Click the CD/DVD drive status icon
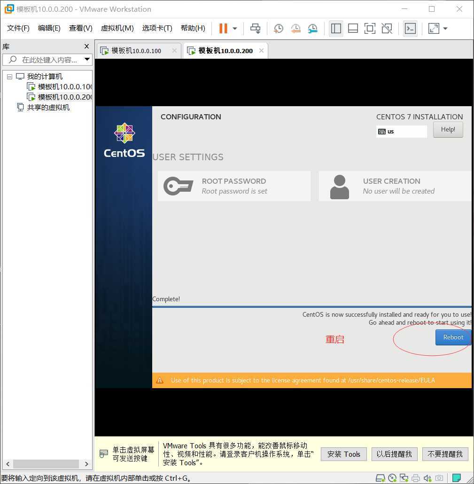The width and height of the screenshot is (474, 484). (392, 478)
